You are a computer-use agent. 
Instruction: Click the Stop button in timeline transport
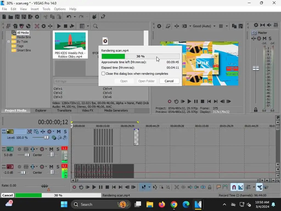pos(107,187)
